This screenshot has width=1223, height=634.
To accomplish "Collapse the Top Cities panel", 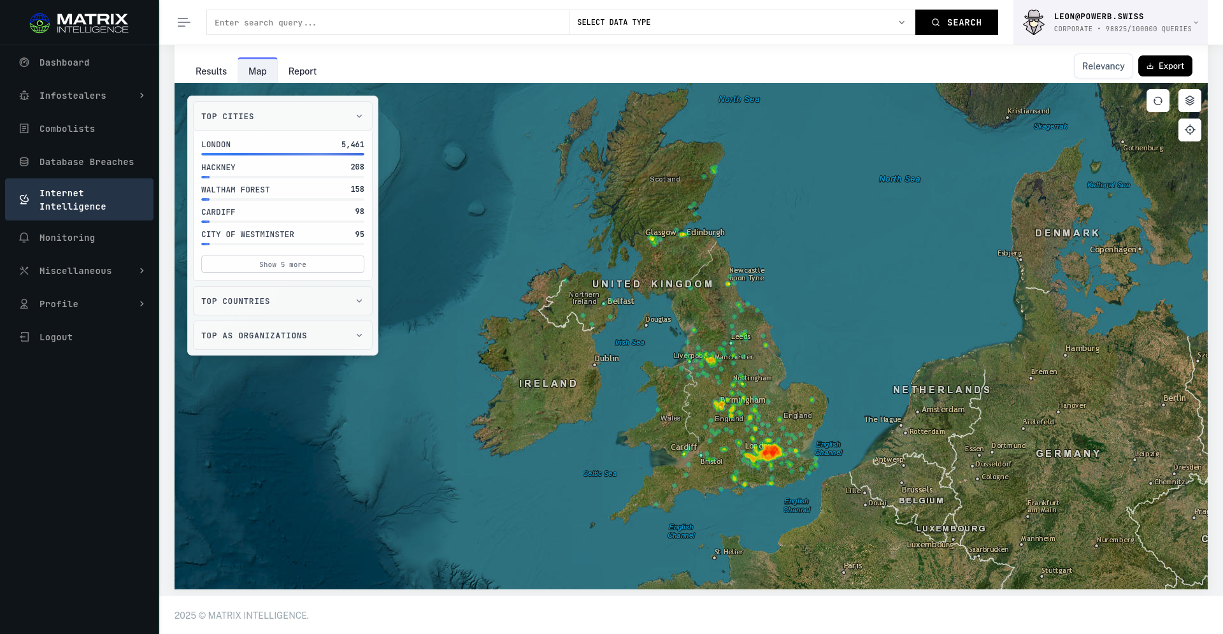I will coord(359,117).
